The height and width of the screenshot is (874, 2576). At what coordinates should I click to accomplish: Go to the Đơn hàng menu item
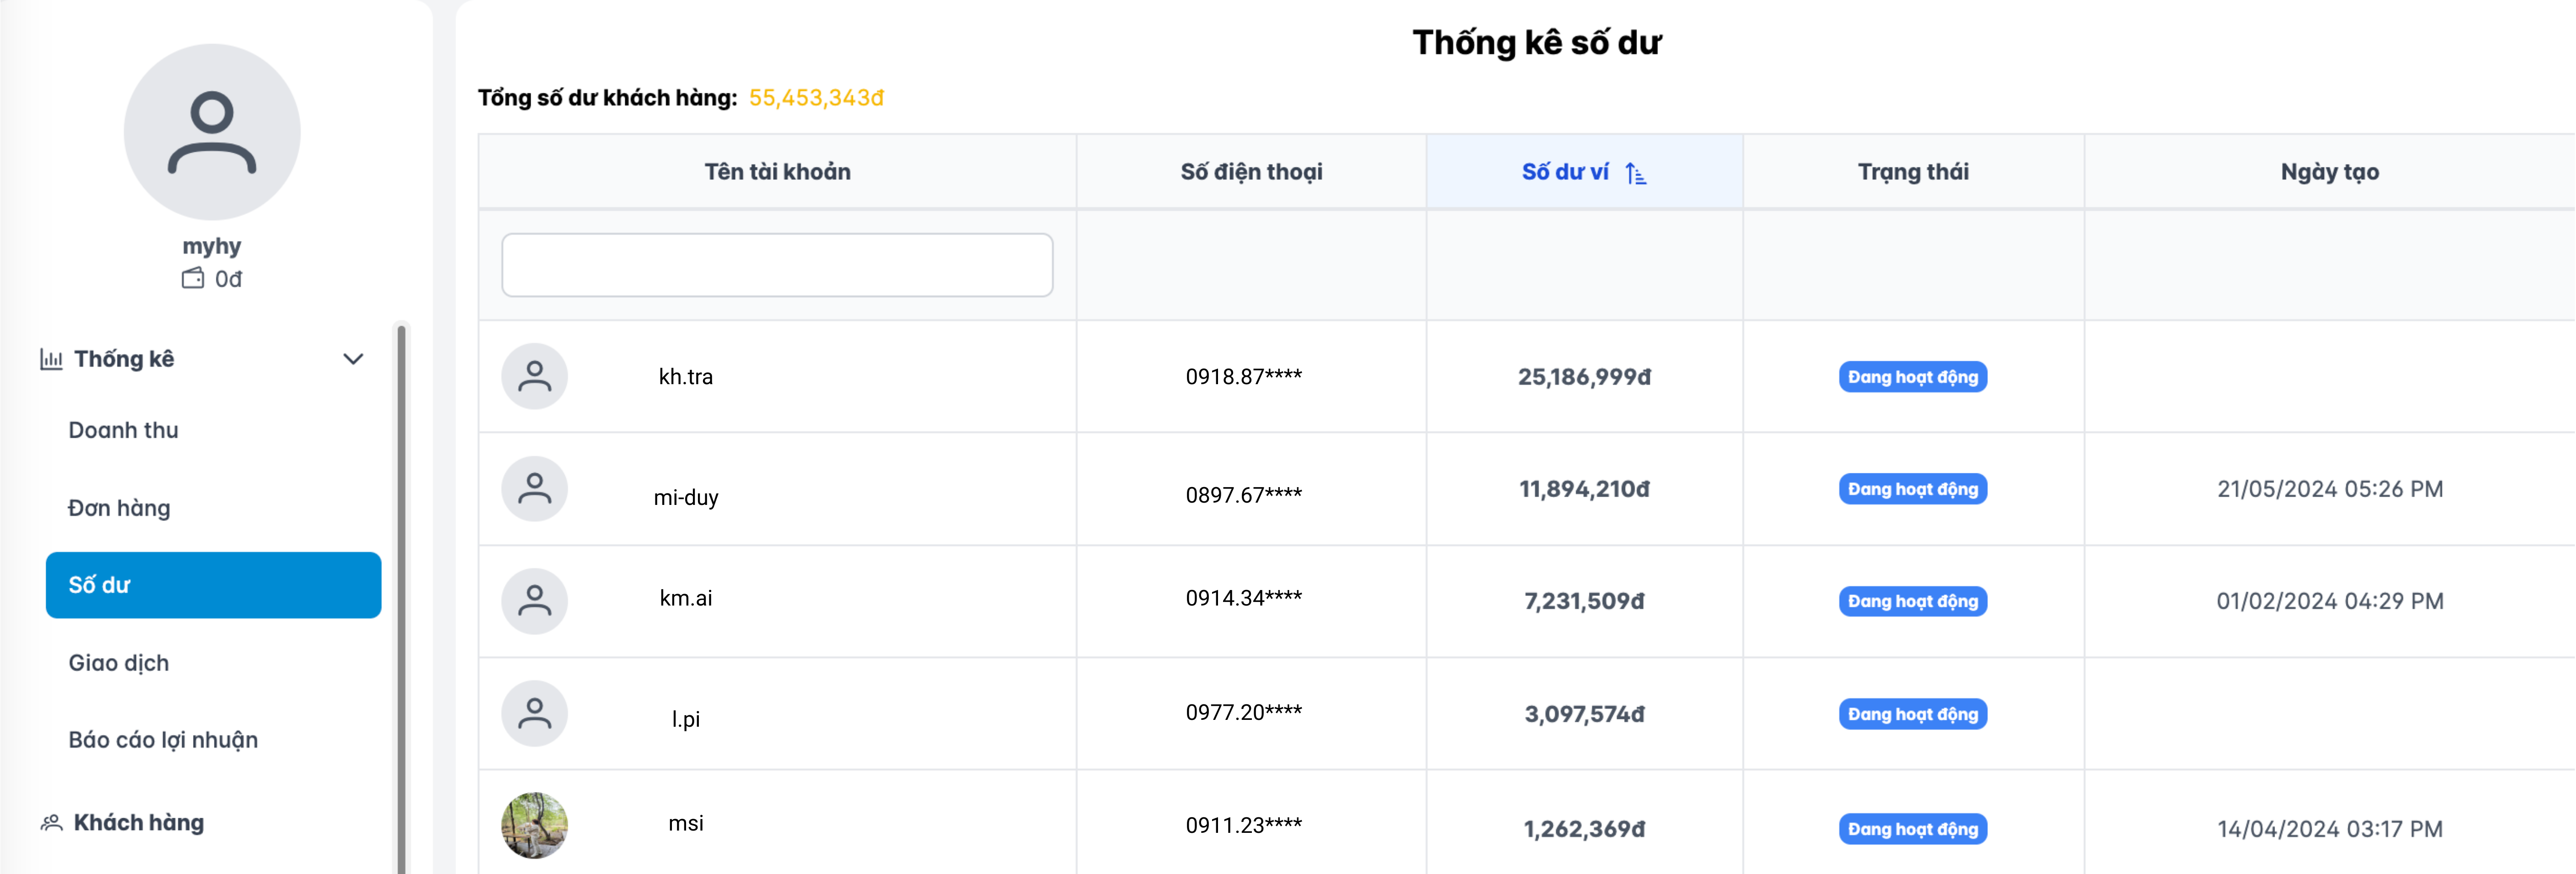pyautogui.click(x=119, y=508)
